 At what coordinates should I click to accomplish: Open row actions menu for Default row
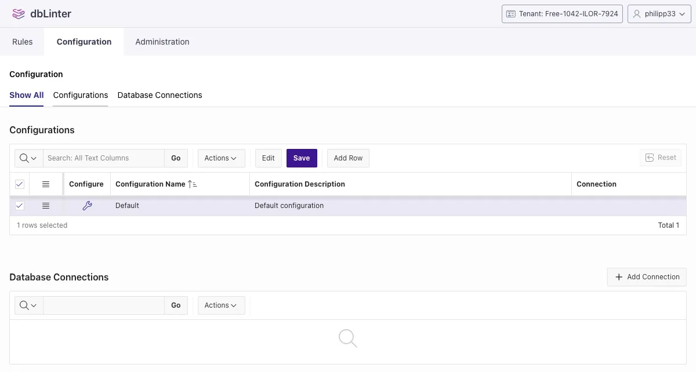[x=46, y=206]
